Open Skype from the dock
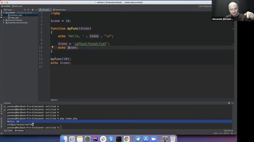This screenshot has height=142, width=254. coord(111,139)
